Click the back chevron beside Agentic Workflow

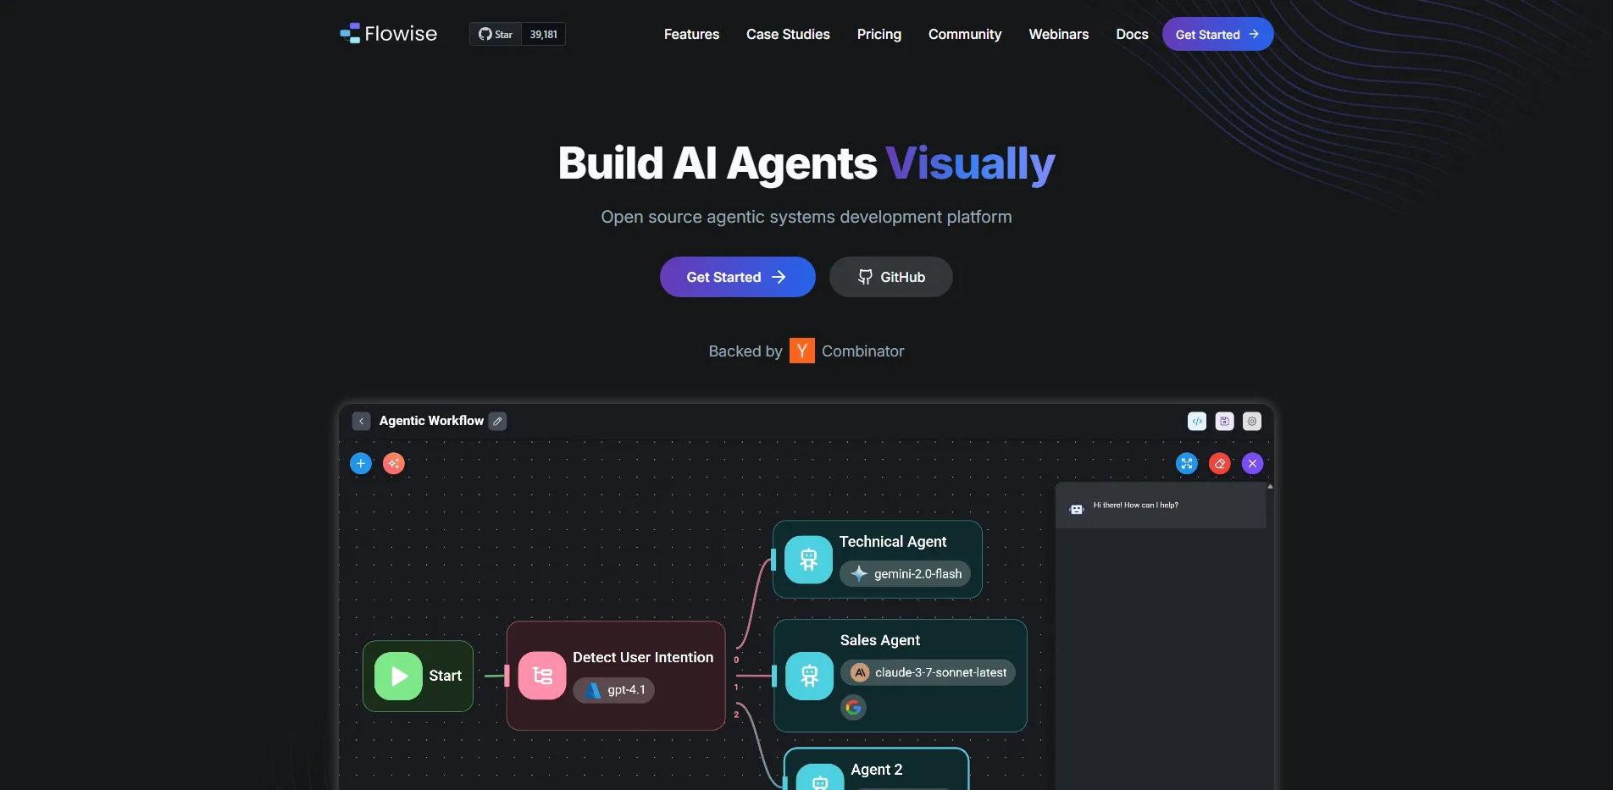(x=361, y=421)
